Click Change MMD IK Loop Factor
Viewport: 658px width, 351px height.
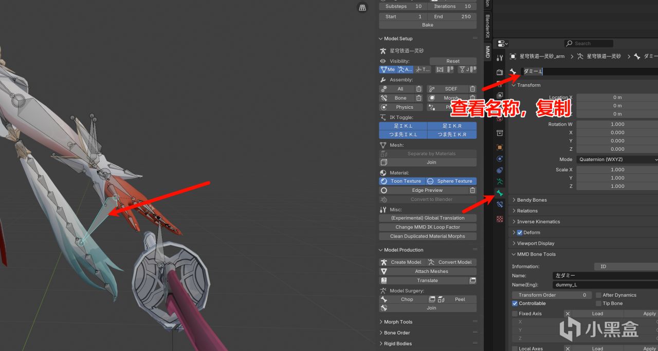[428, 227]
